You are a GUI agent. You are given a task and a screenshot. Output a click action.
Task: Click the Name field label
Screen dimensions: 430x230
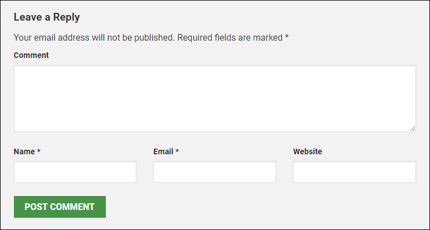[x=24, y=151]
